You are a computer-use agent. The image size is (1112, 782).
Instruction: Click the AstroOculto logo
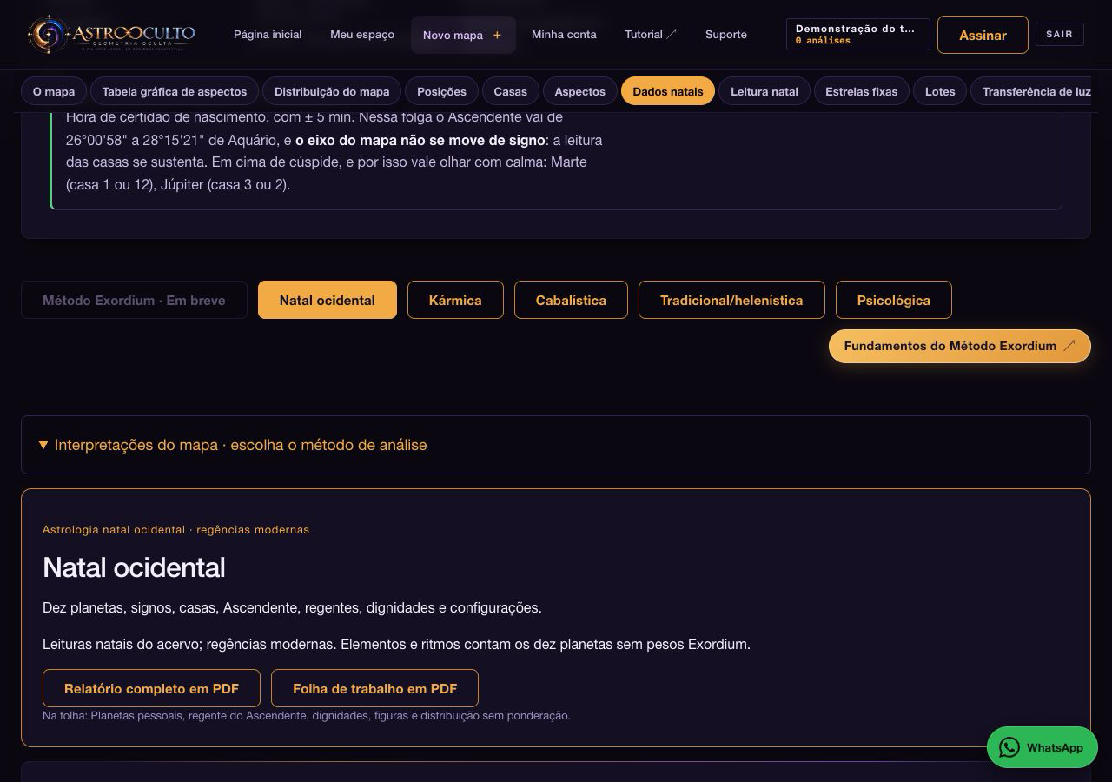click(x=111, y=35)
